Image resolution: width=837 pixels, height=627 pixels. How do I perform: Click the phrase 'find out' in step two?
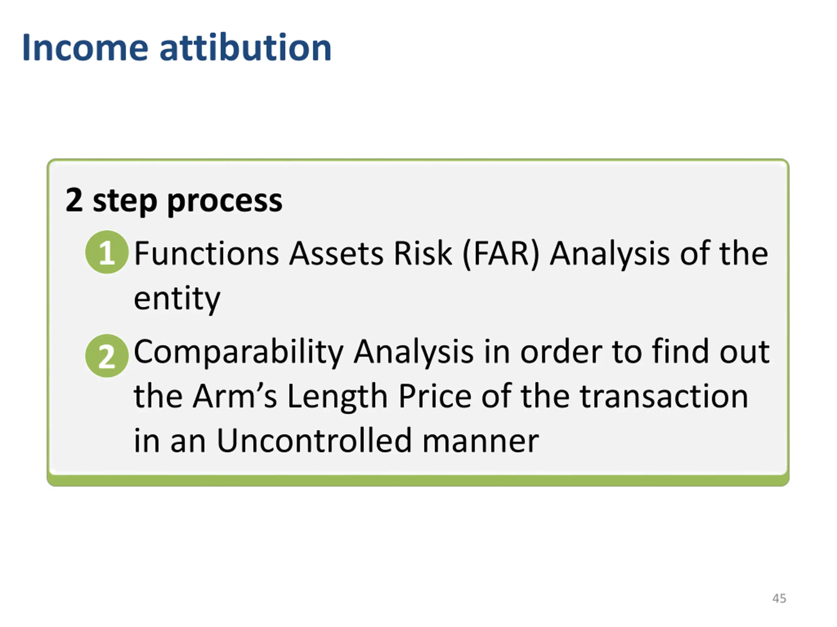click(x=710, y=351)
